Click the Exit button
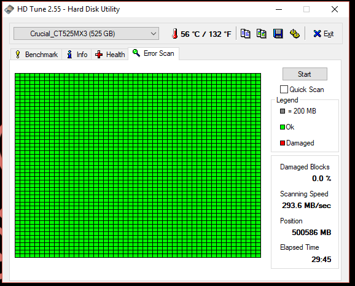Screen dimensions: 355x286 pyautogui.click(x=324, y=34)
